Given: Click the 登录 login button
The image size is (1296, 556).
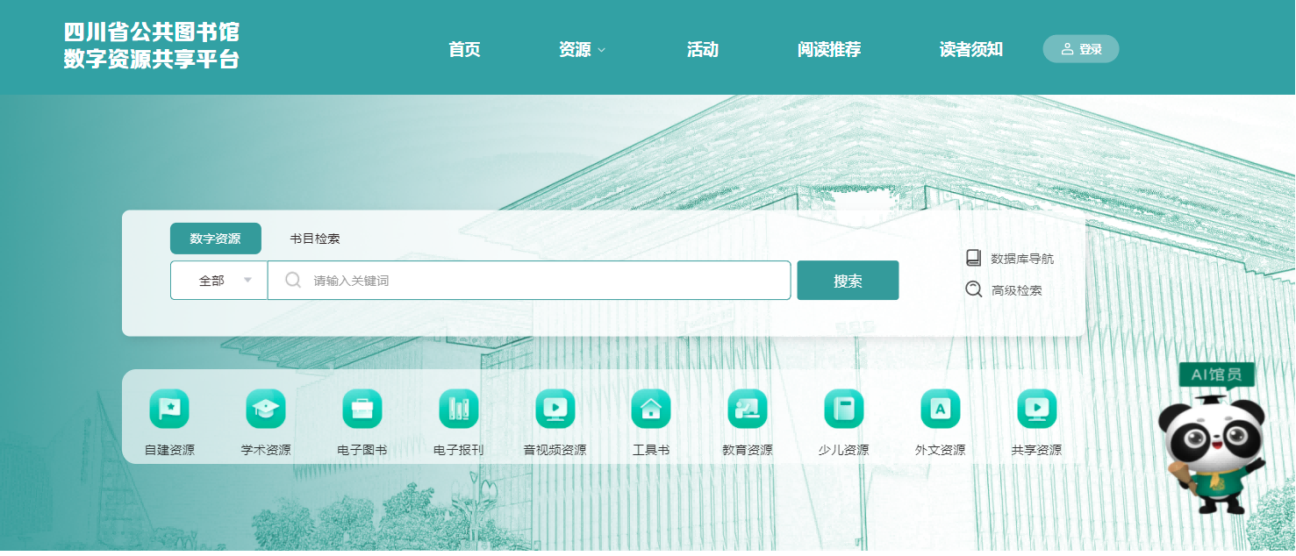Looking at the screenshot, I should pos(1080,49).
